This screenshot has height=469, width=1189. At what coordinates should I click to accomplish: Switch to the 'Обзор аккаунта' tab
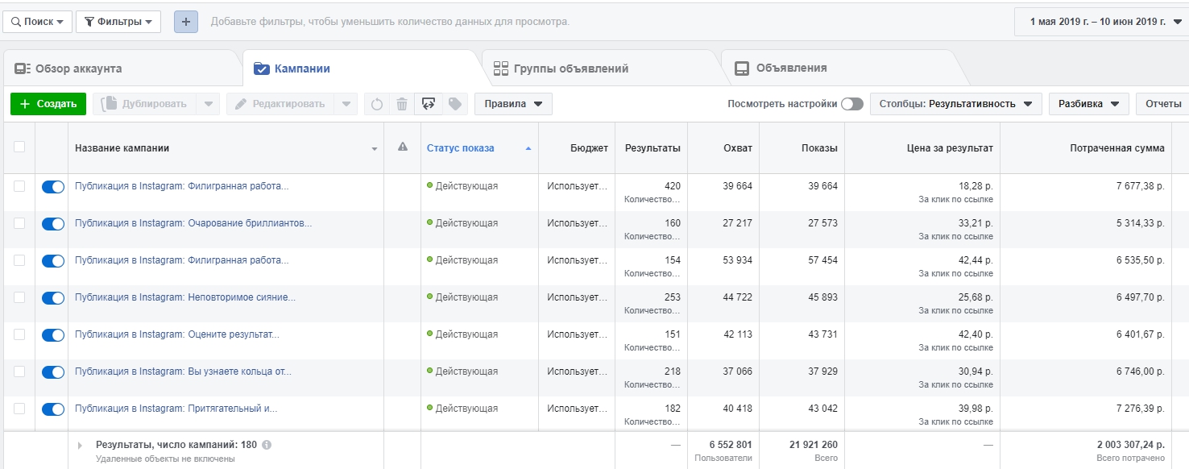tap(78, 68)
